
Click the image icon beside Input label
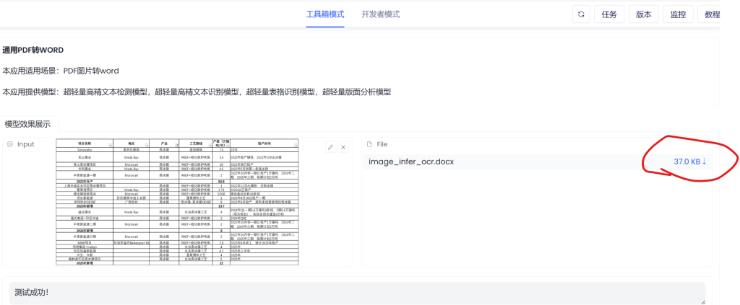click(10, 145)
